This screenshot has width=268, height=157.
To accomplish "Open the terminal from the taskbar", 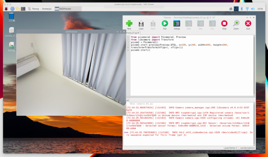I will pos(23,9).
